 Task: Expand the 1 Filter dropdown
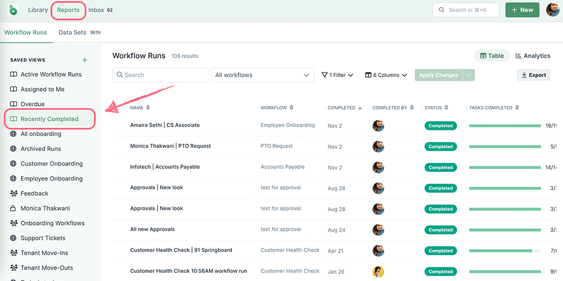(338, 75)
